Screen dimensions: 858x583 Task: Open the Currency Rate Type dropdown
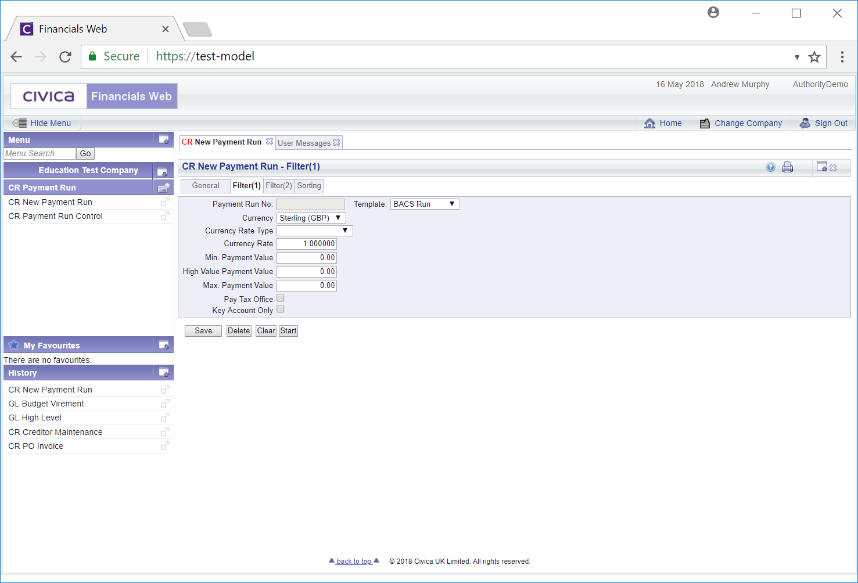(x=315, y=231)
